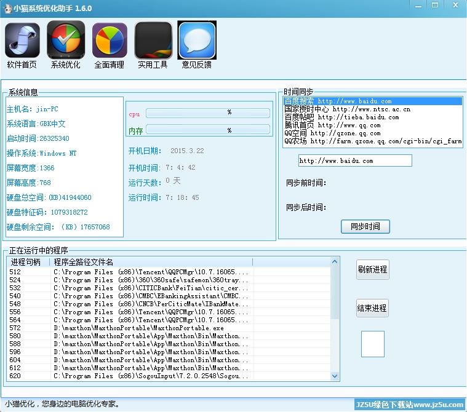467x412 pixels.
Task: Click the 操作系统 Windows NT text
Action: tap(41, 153)
